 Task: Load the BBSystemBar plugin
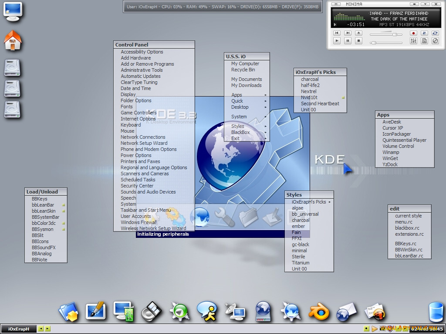click(46, 217)
